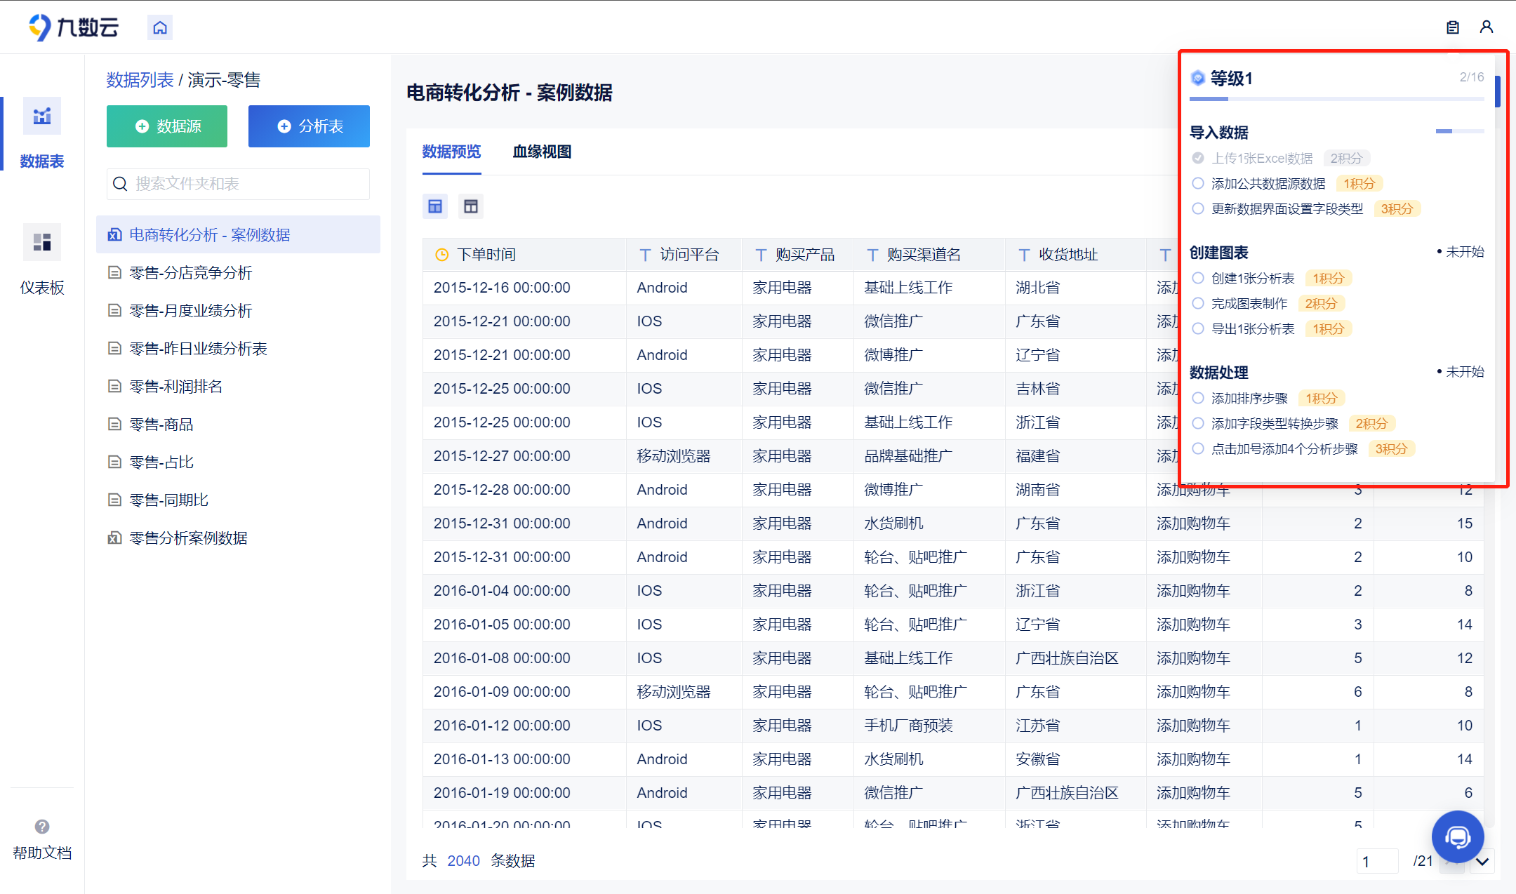The height and width of the screenshot is (894, 1516).
Task: Select 创建1张分析表 task radio
Action: (x=1198, y=279)
